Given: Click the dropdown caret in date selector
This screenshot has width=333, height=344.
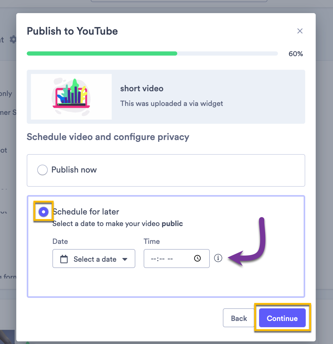Looking at the screenshot, I should pos(125,259).
